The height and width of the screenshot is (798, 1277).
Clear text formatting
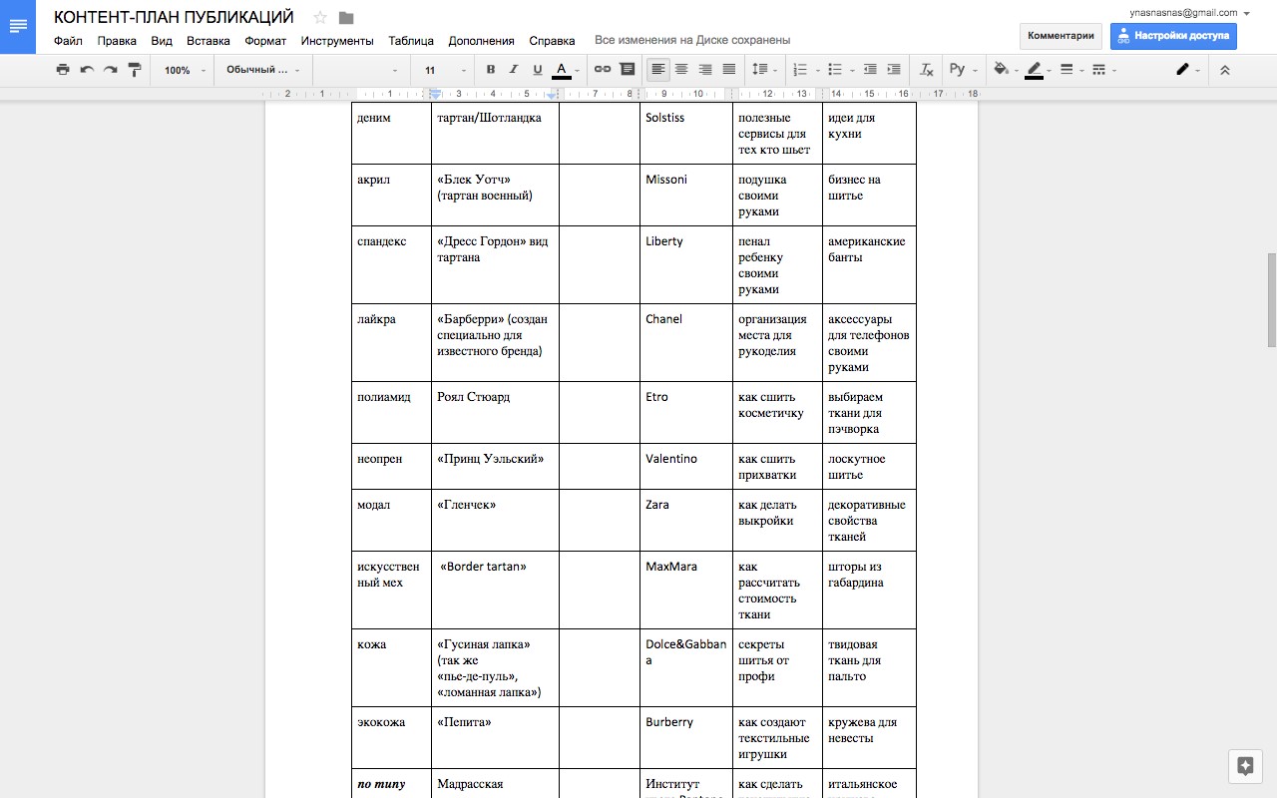[x=926, y=70]
